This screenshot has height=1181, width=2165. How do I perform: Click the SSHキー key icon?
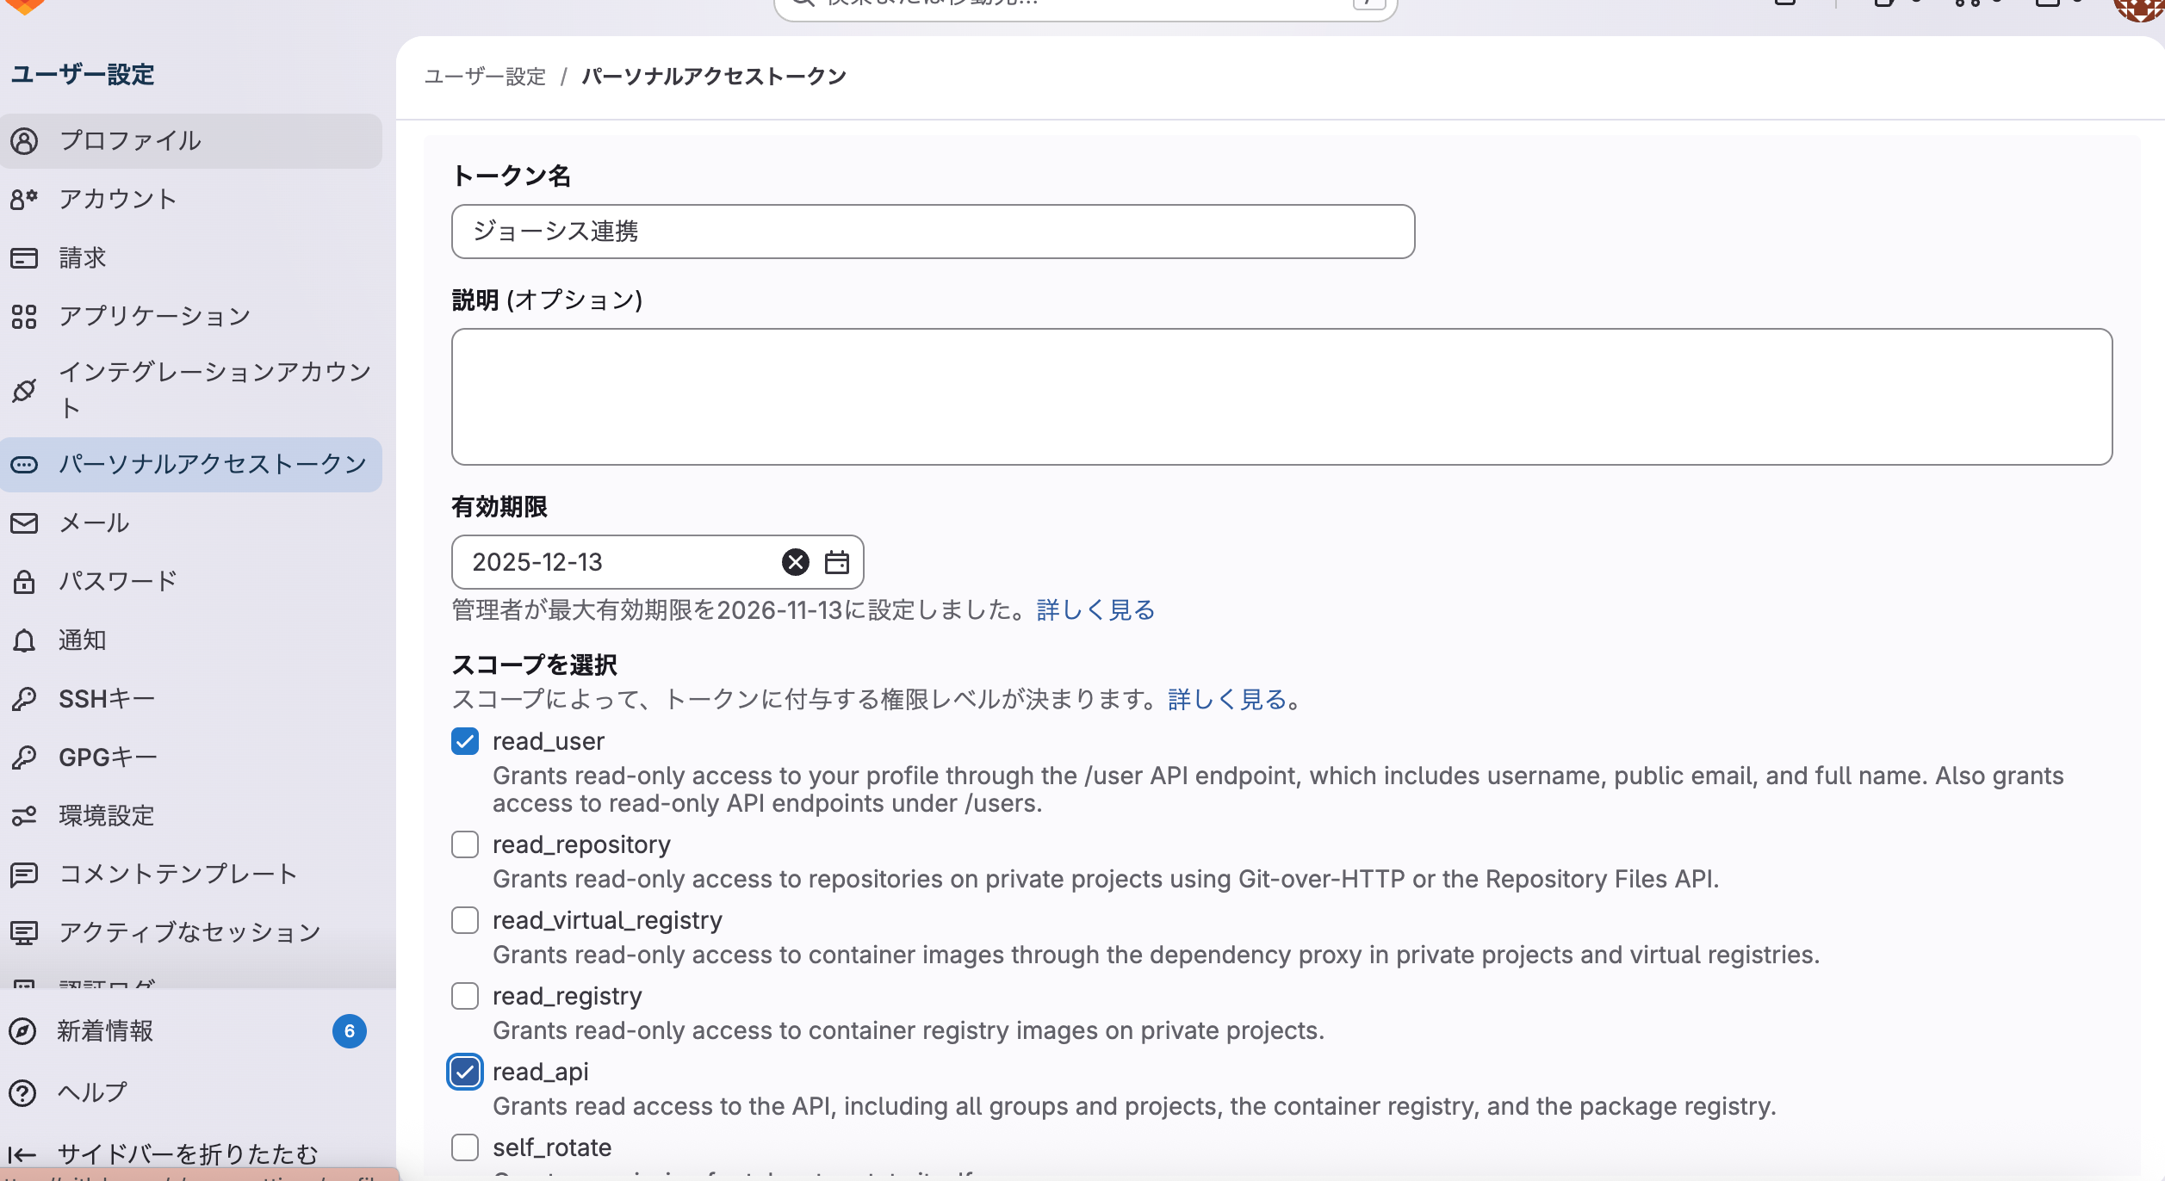coord(24,698)
